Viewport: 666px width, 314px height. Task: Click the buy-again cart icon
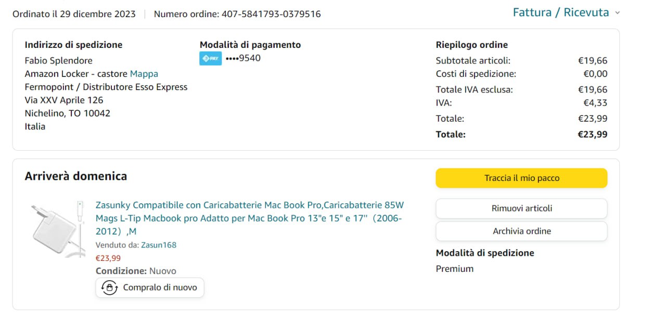(109, 287)
